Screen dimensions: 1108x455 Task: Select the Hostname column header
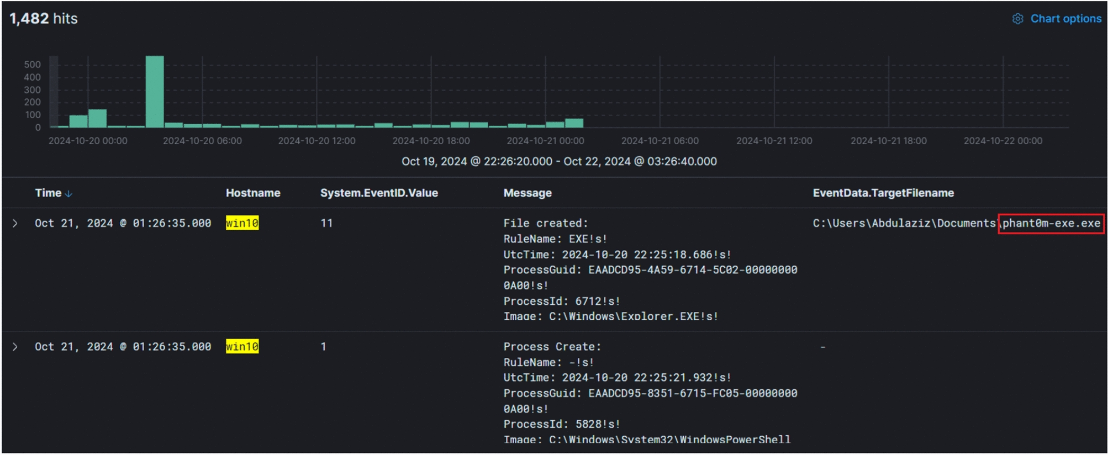click(252, 193)
